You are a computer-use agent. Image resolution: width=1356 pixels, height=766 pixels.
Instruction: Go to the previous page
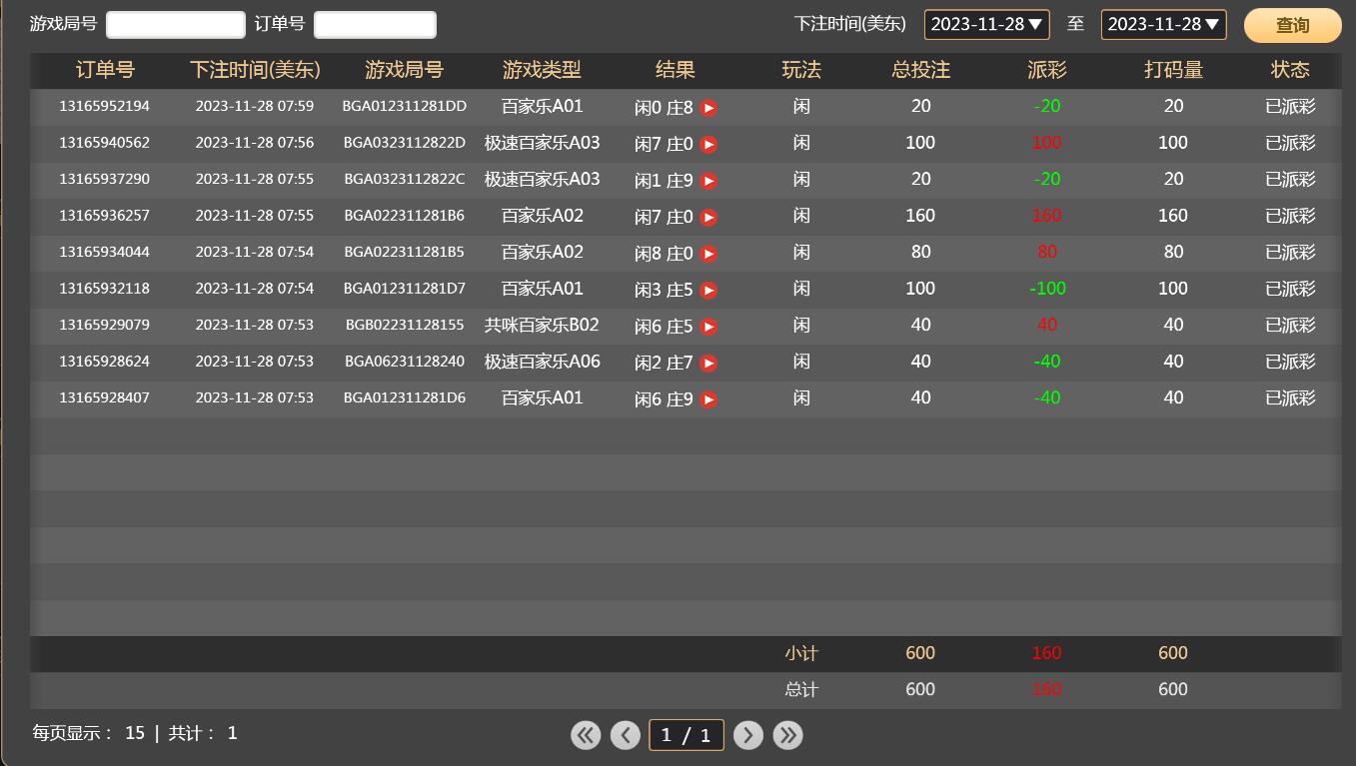pos(626,735)
